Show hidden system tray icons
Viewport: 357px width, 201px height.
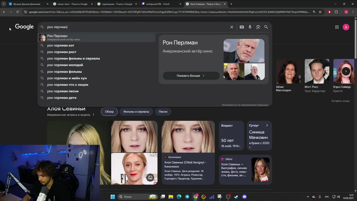[x=308, y=197]
